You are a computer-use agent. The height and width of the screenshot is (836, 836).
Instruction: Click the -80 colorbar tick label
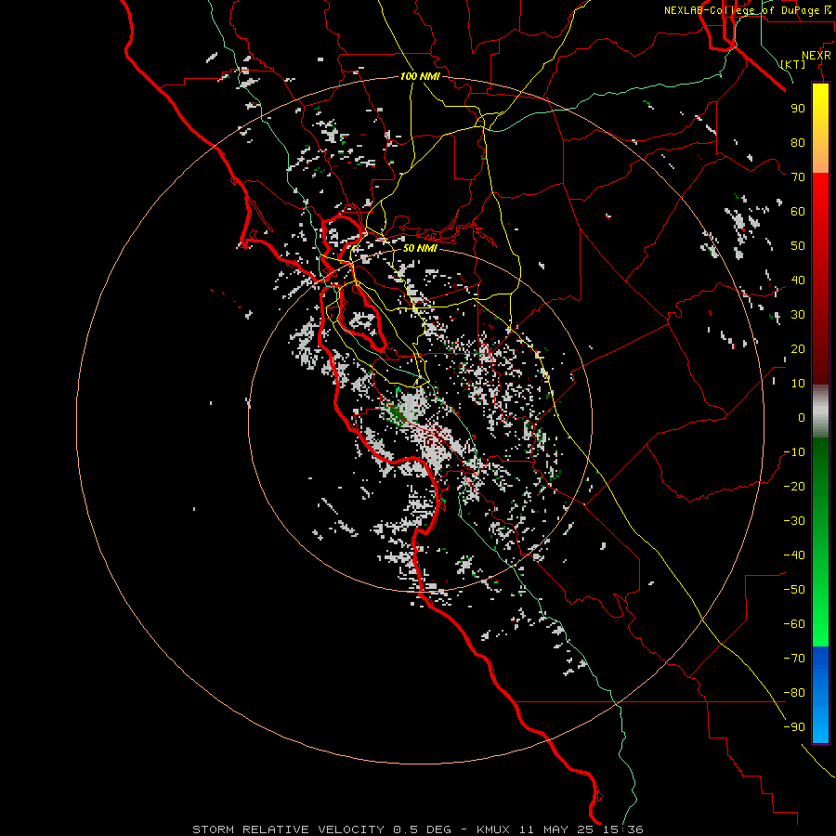[x=794, y=693]
